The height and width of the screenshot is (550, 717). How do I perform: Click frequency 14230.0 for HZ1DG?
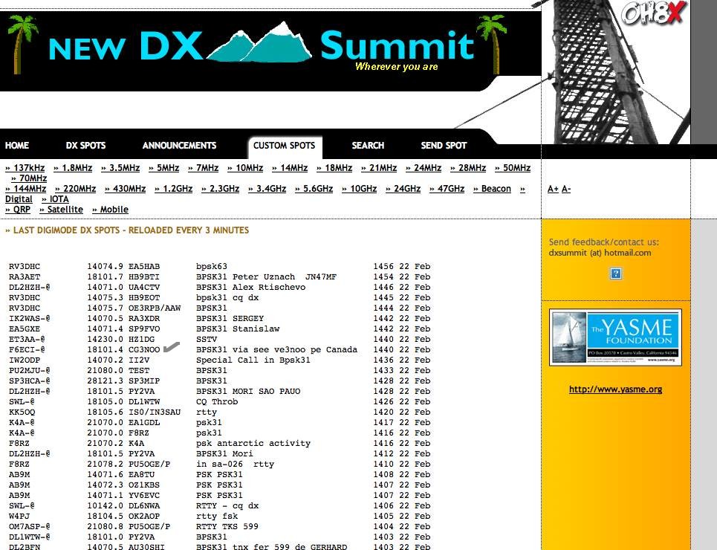[105, 339]
